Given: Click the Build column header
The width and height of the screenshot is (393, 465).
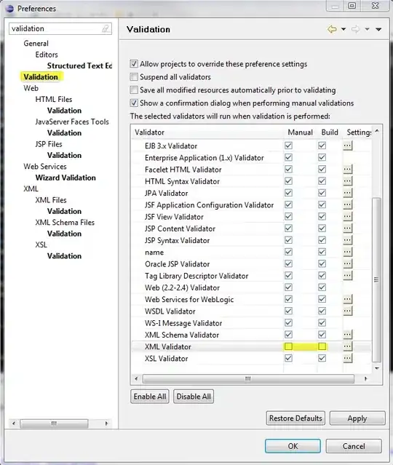Looking at the screenshot, I should click(x=330, y=132).
